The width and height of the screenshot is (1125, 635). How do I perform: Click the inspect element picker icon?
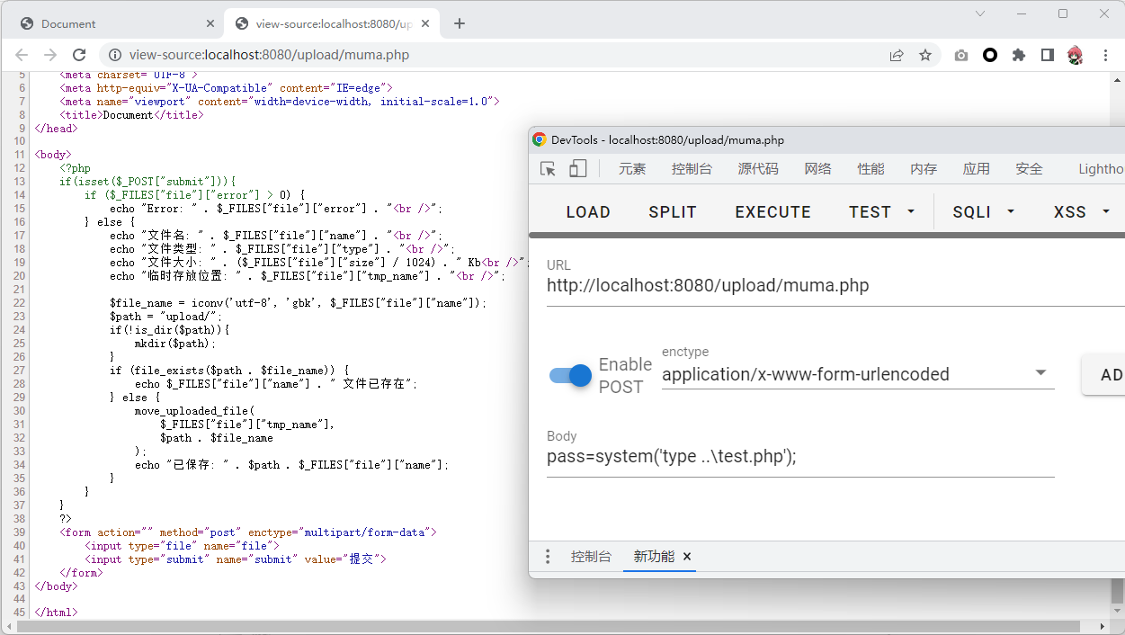(548, 169)
